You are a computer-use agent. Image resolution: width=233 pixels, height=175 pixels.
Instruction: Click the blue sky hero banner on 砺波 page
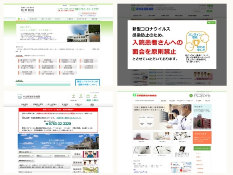pyautogui.click(x=58, y=142)
